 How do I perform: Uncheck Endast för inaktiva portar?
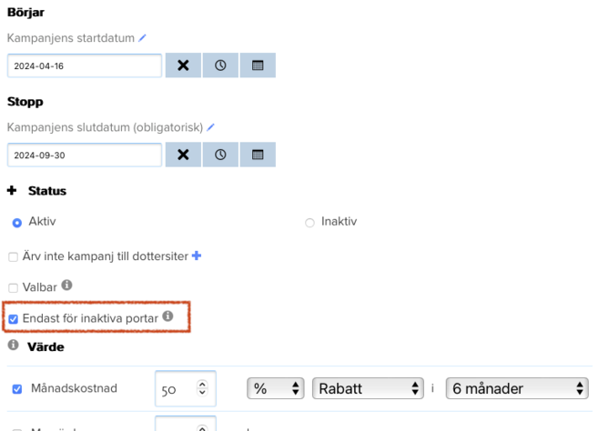click(x=14, y=319)
